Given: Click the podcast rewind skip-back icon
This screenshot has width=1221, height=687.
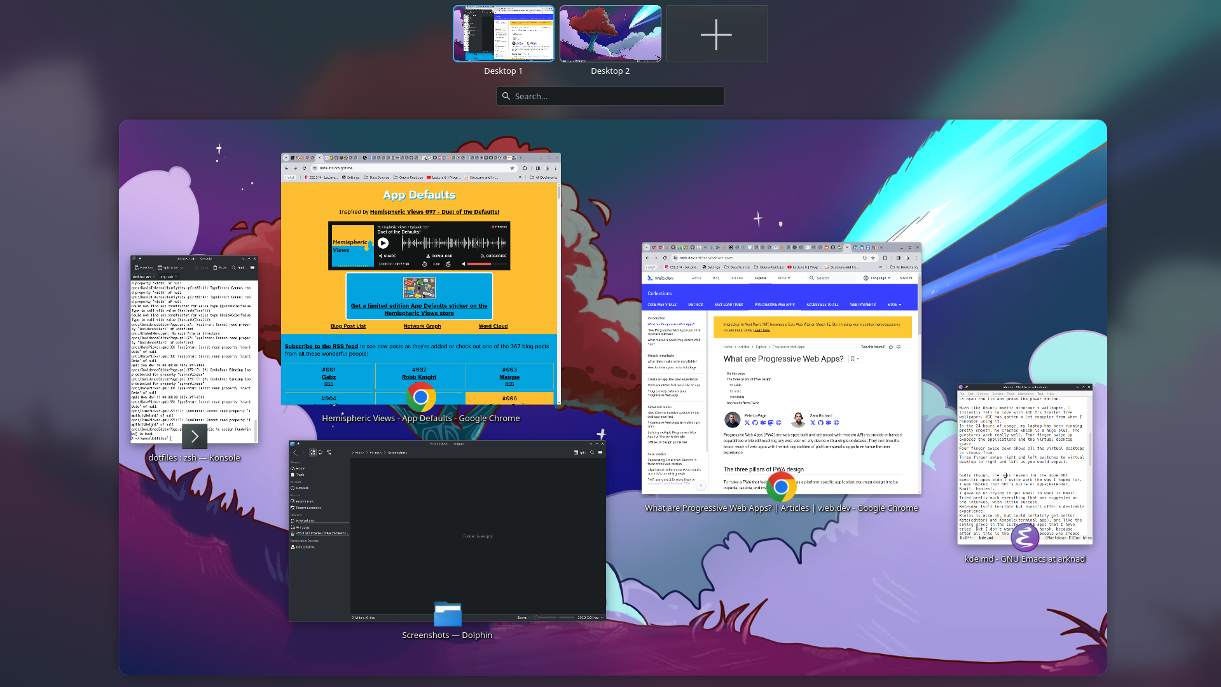Looking at the screenshot, I should pyautogui.click(x=424, y=264).
